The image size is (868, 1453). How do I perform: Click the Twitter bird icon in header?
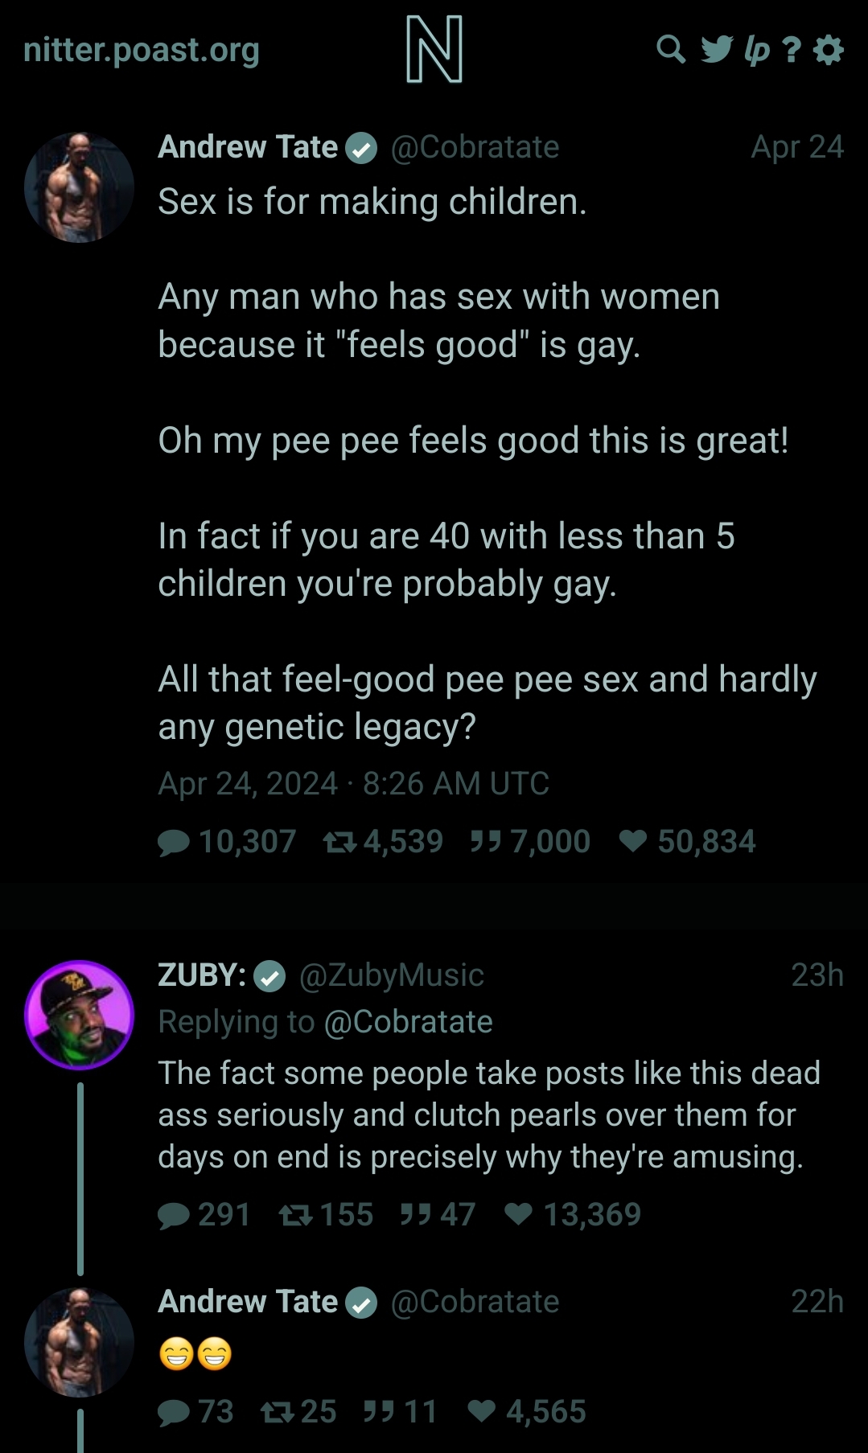point(716,50)
